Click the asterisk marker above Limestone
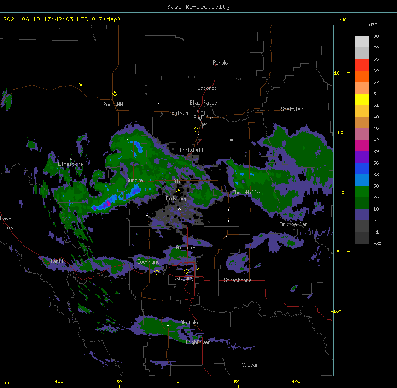 pyautogui.click(x=70, y=159)
